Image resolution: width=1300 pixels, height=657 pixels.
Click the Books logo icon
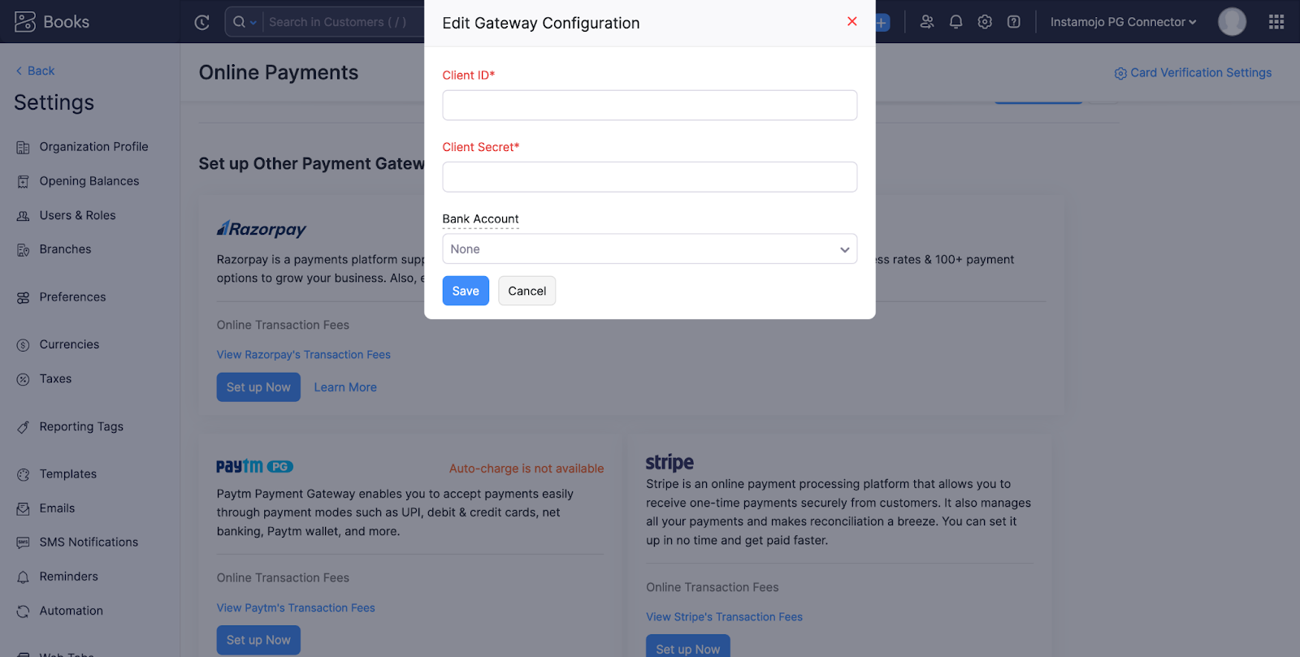pos(25,22)
